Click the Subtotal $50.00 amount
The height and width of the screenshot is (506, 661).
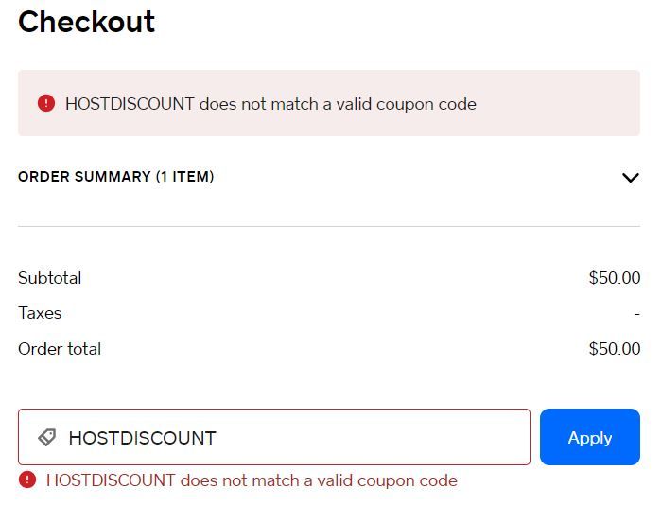[x=614, y=278]
